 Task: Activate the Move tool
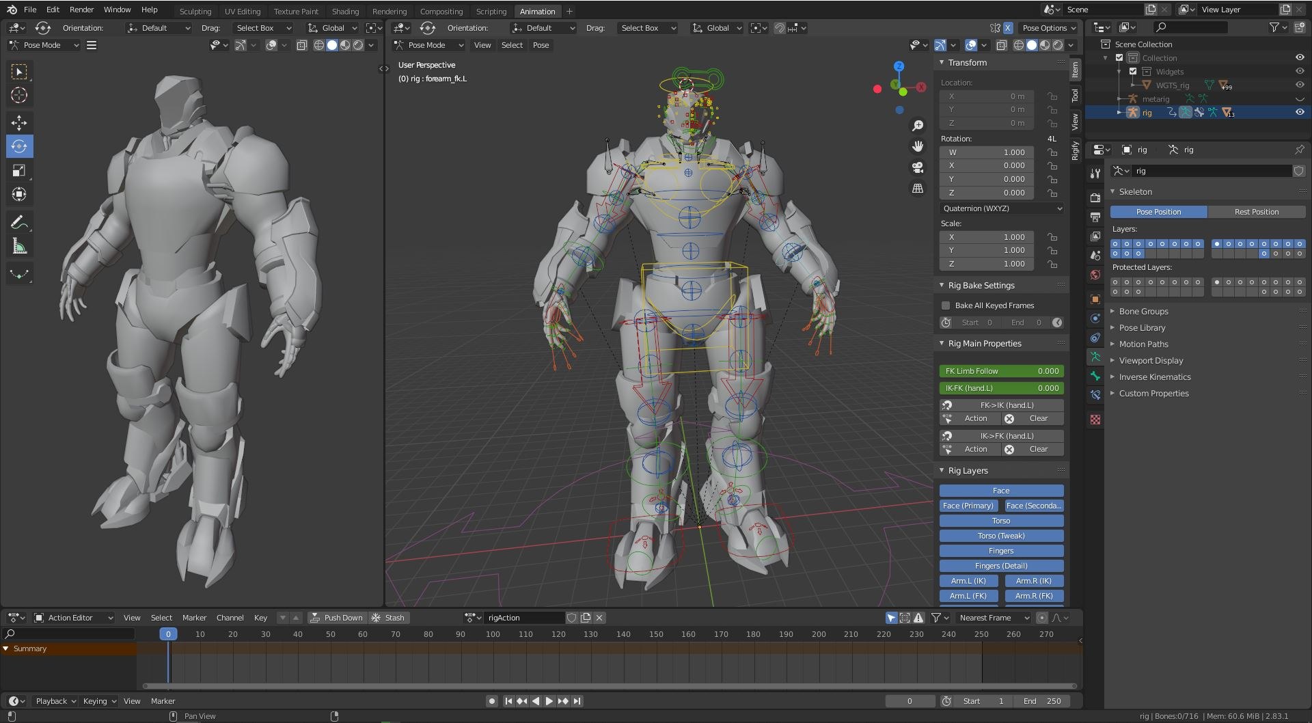pyautogui.click(x=19, y=122)
